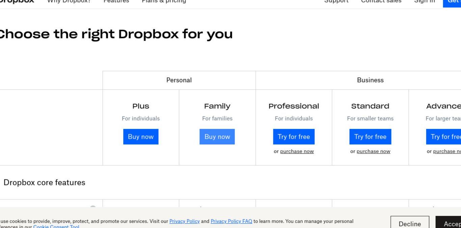Click Sign in link
Screen dimensions: 461x228
(424, 1)
